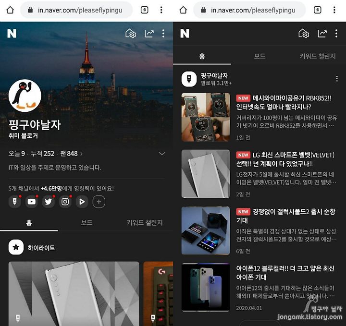Tap the home icon in left browser
The height and width of the screenshot is (326, 346).
tap(10, 10)
